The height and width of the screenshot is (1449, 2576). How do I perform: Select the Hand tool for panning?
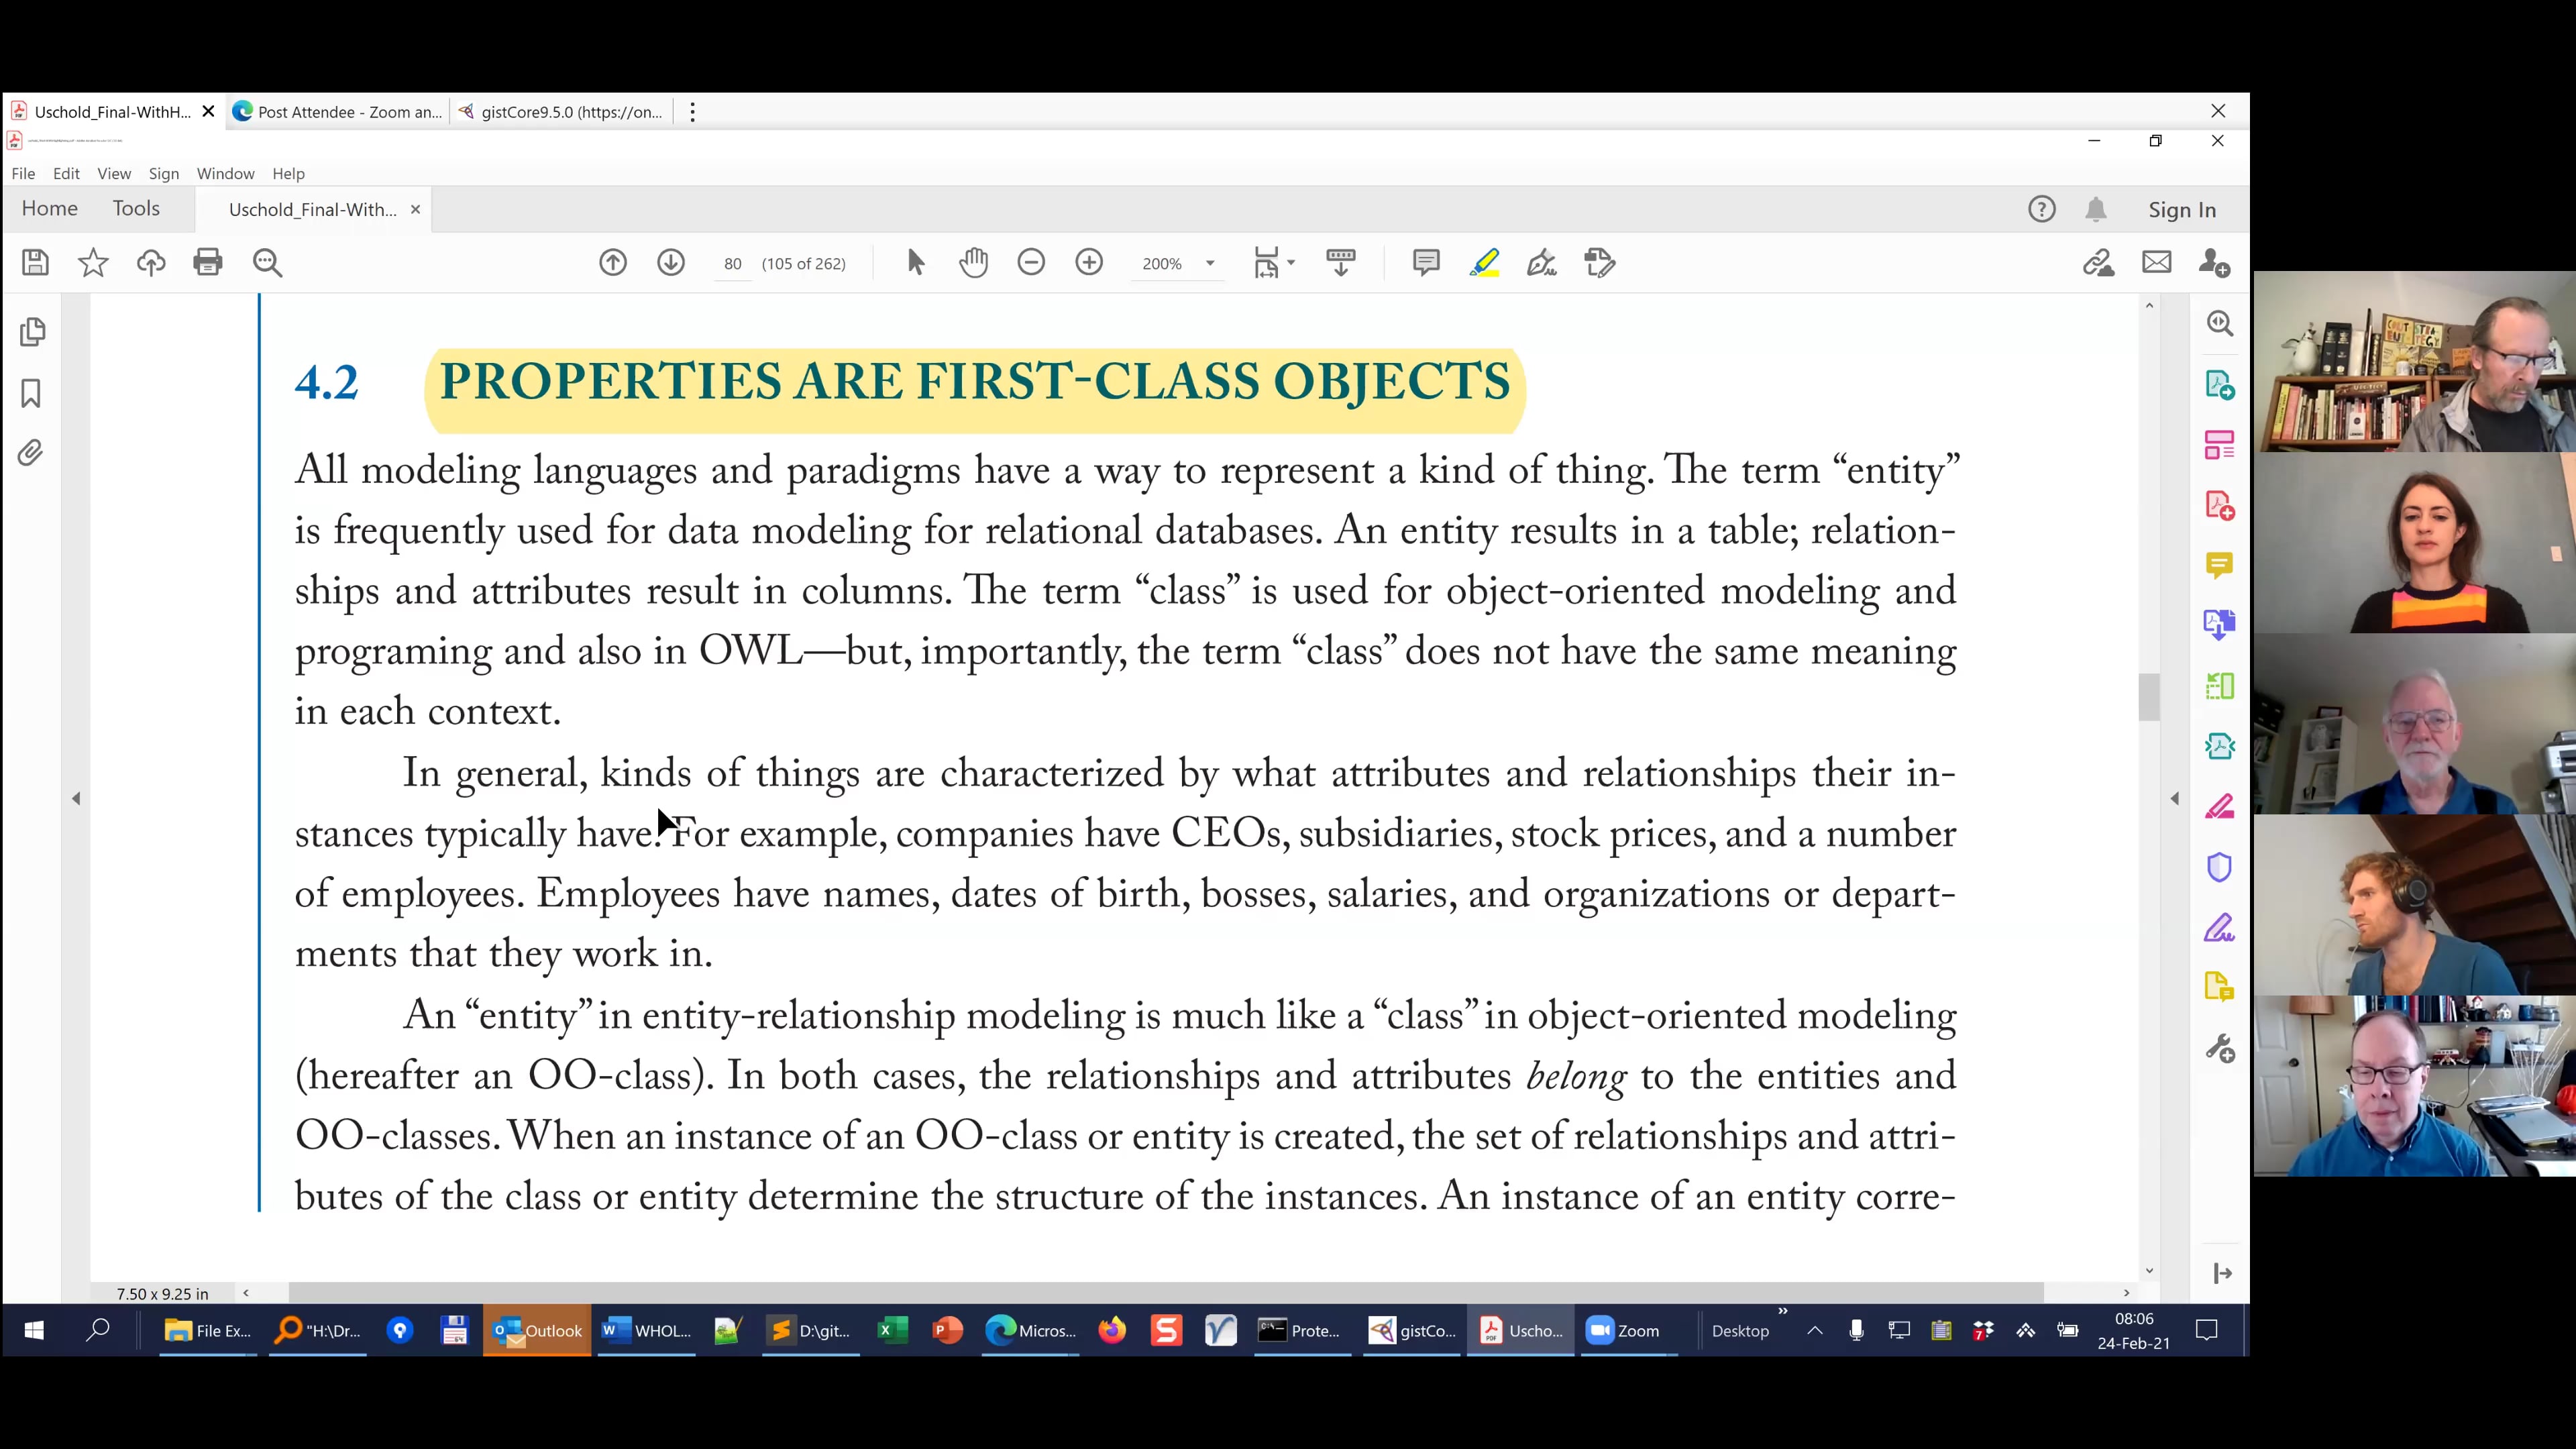[974, 262]
